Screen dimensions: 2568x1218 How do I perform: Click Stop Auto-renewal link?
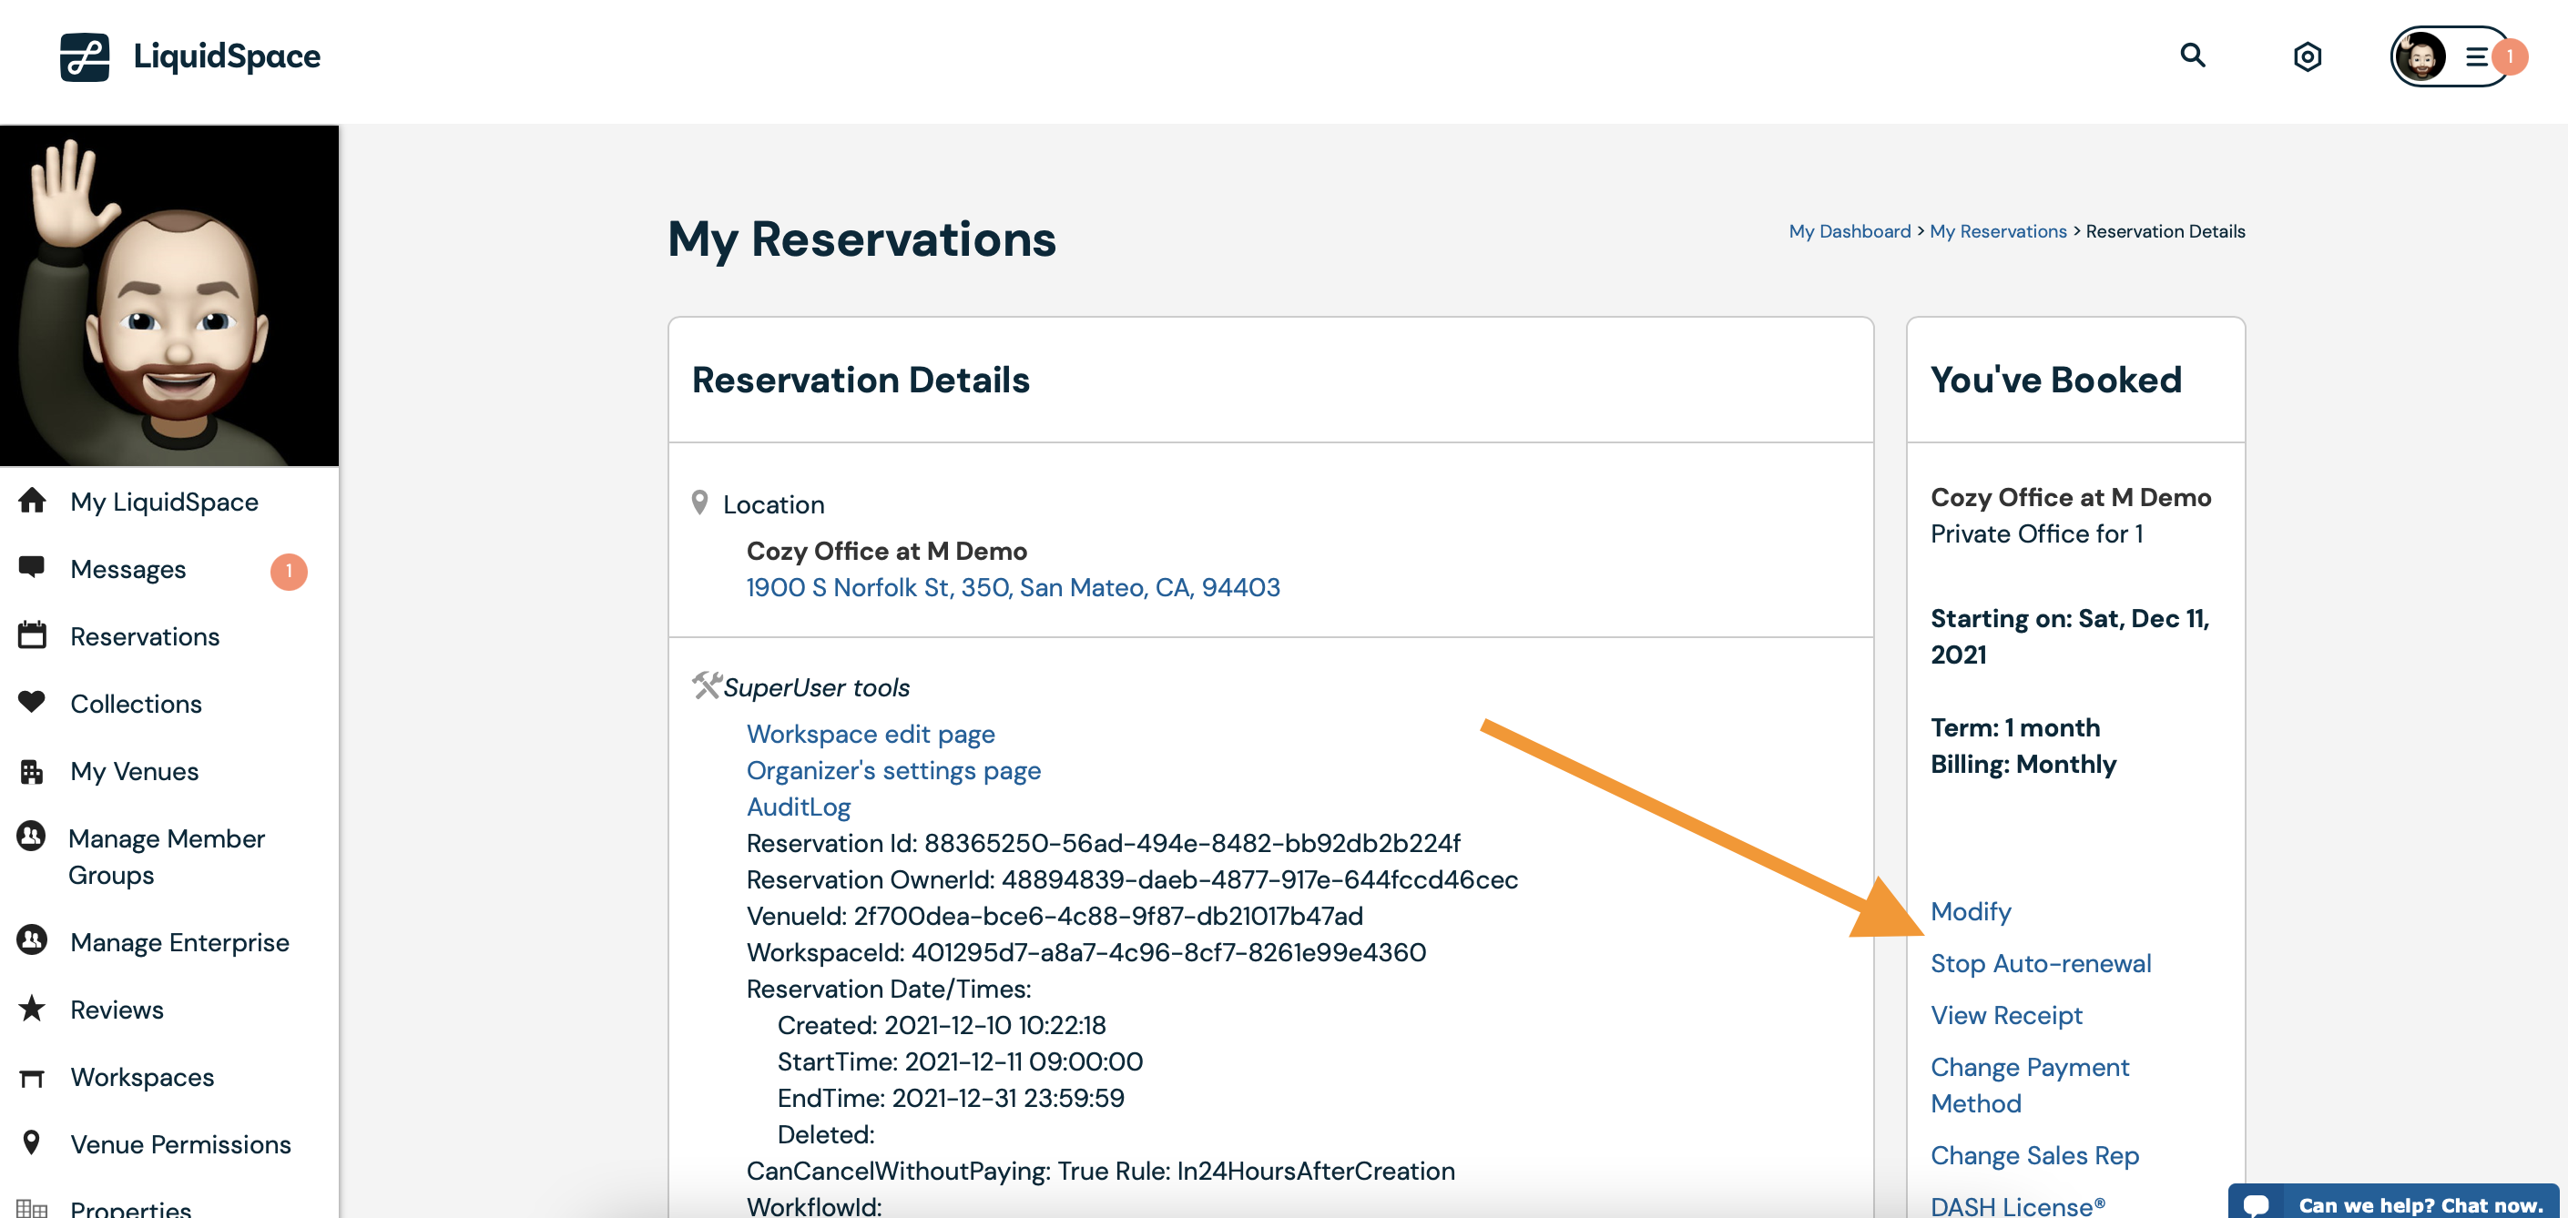coord(2041,964)
